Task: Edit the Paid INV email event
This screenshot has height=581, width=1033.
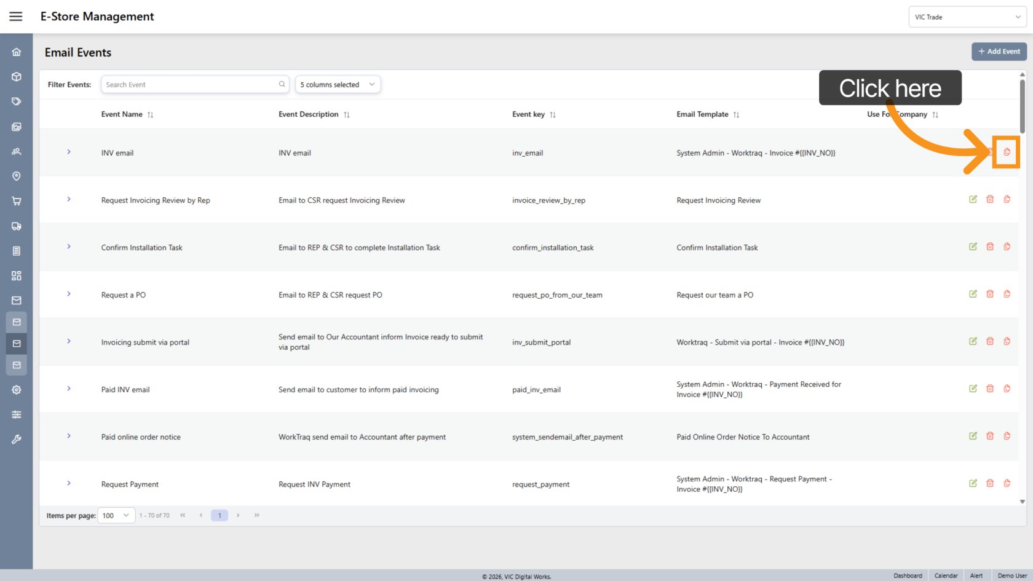Action: (973, 389)
